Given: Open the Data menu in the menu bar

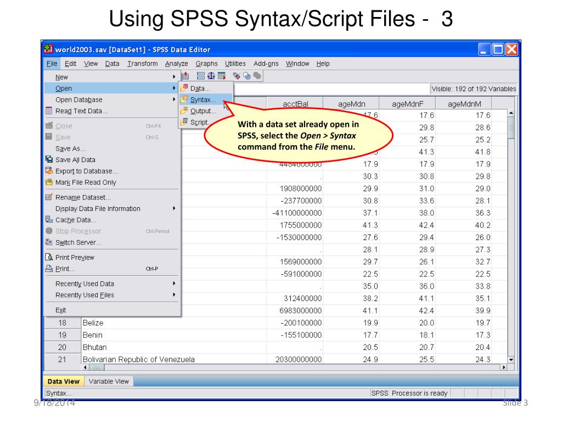Looking at the screenshot, I should point(112,64).
